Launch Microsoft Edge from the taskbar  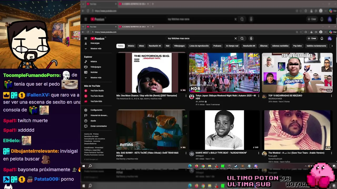click(x=190, y=166)
